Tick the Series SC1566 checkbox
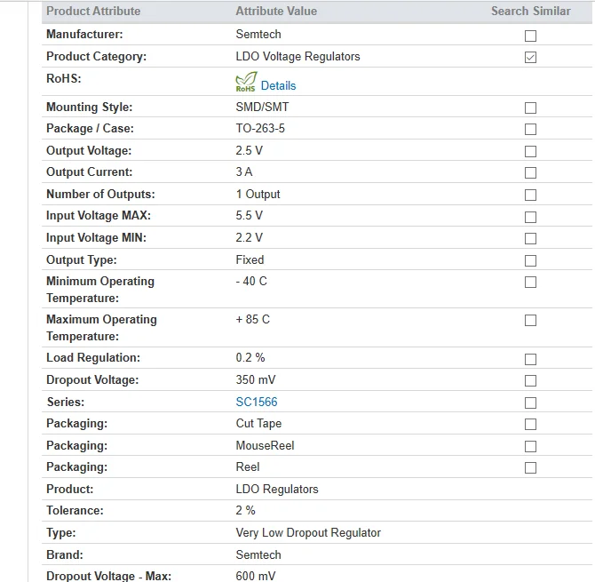 pyautogui.click(x=530, y=403)
